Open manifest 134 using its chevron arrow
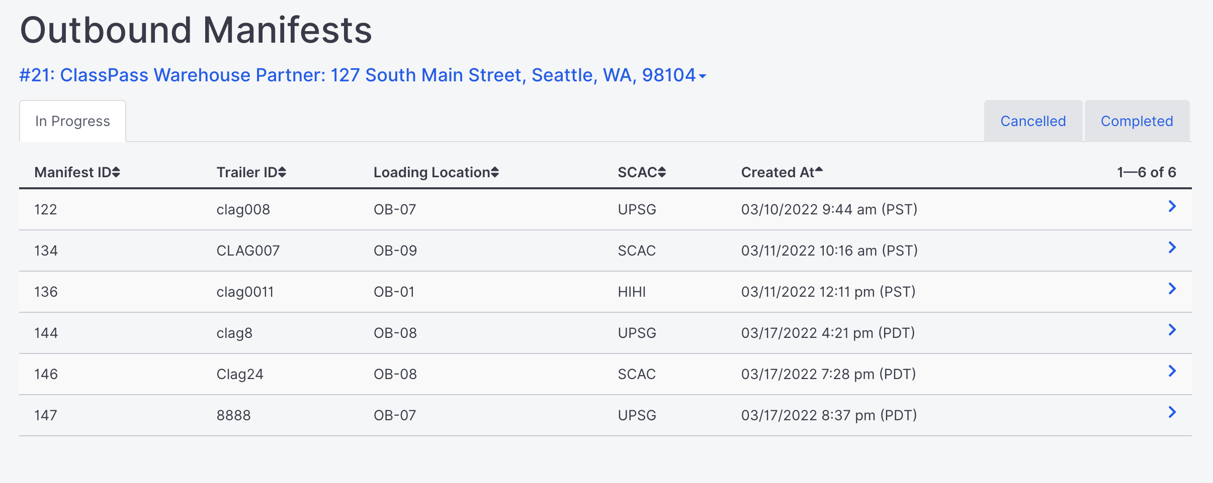 (1172, 248)
